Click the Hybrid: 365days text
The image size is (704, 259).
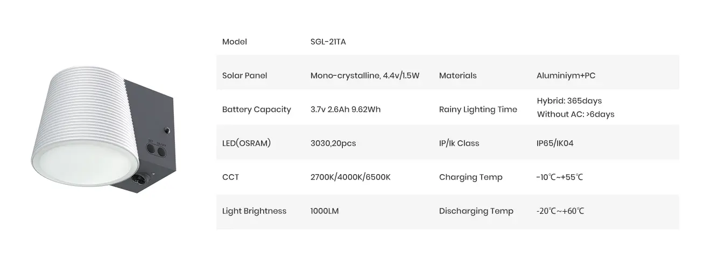click(x=569, y=101)
